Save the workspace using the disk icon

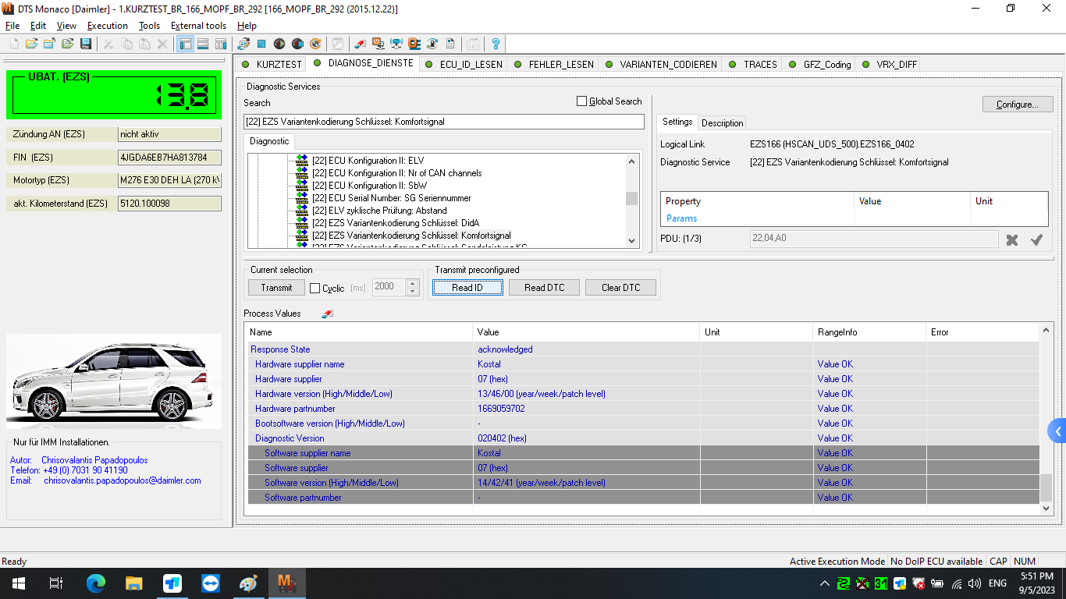[86, 44]
